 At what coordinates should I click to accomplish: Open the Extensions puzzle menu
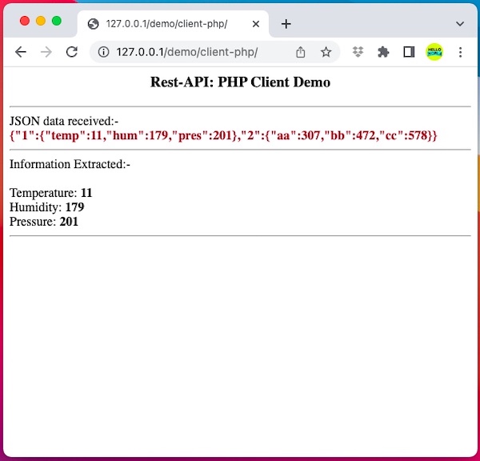point(383,52)
